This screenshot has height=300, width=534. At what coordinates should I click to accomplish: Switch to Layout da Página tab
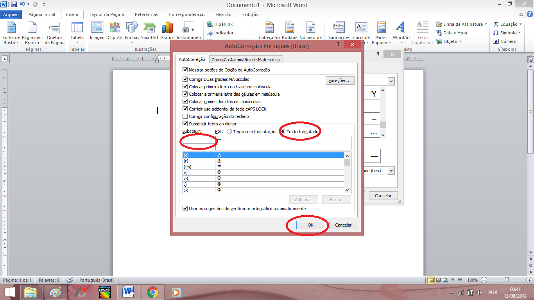(x=107, y=14)
